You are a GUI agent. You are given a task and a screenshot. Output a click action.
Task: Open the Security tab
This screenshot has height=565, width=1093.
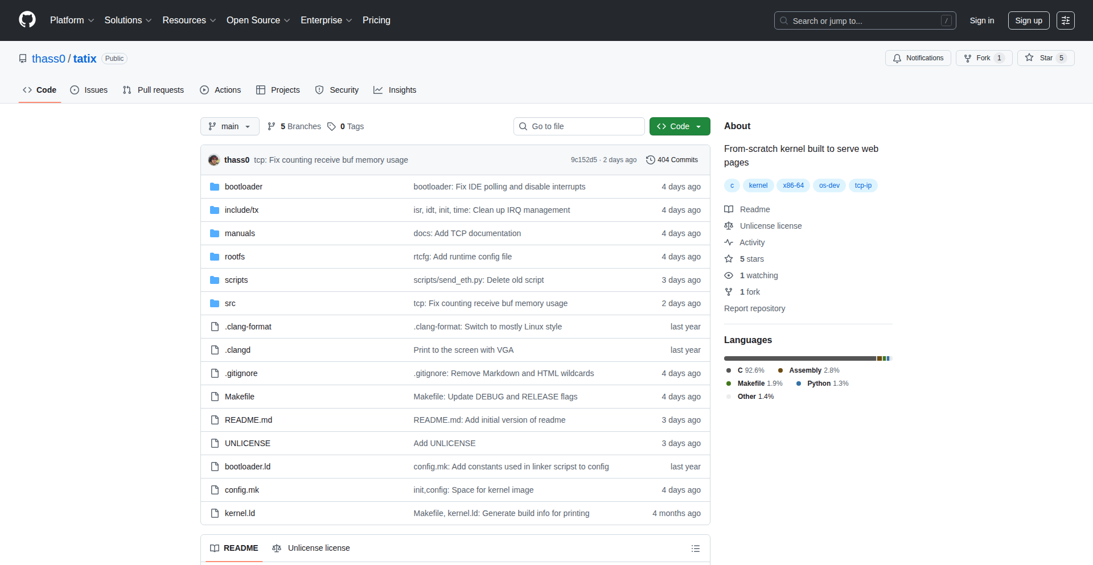[x=337, y=90]
